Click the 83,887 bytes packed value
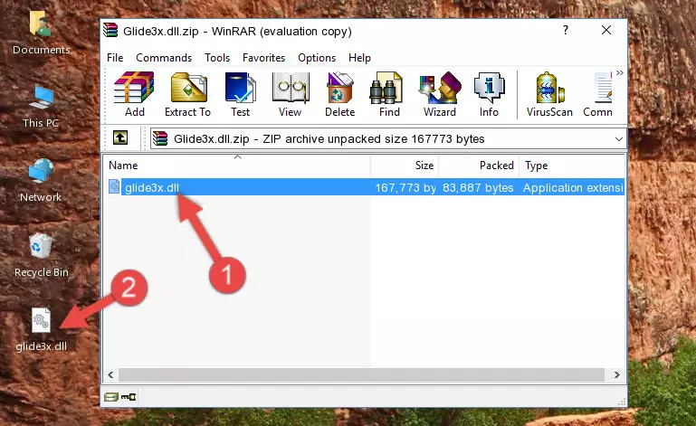Image resolution: width=696 pixels, height=426 pixels. 478,188
